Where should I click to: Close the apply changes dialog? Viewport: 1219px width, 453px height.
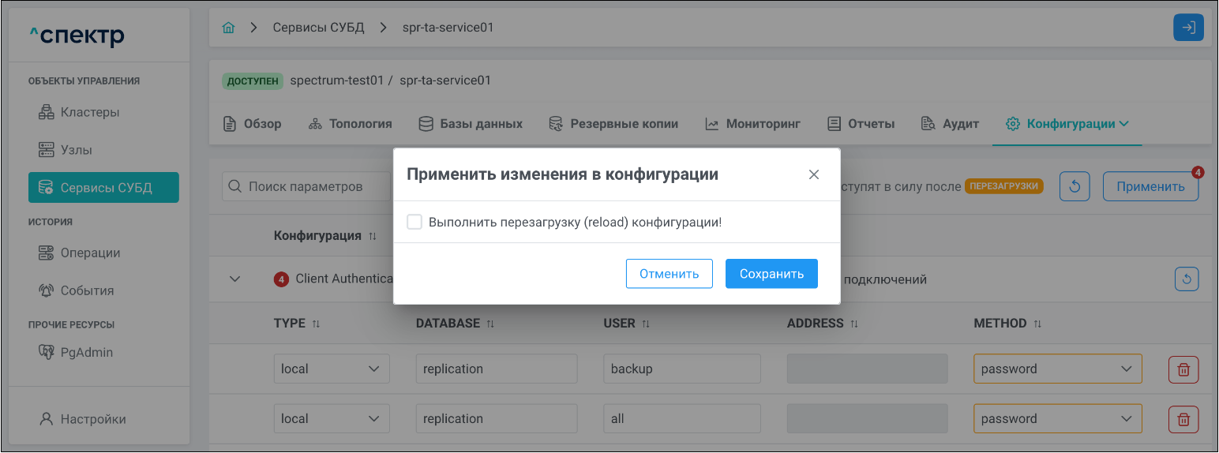814,174
